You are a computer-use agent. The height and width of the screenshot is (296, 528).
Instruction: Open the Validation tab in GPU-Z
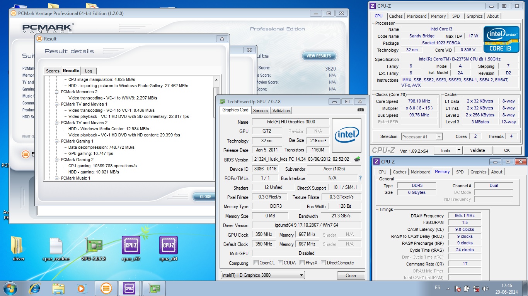[281, 111]
